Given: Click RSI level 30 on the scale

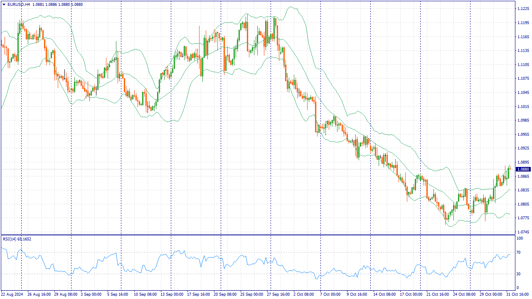Looking at the screenshot, I should pos(518,274).
